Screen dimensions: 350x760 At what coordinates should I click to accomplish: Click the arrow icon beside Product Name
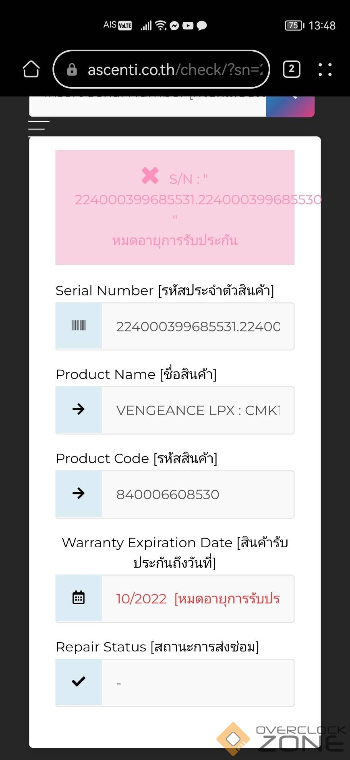79,410
